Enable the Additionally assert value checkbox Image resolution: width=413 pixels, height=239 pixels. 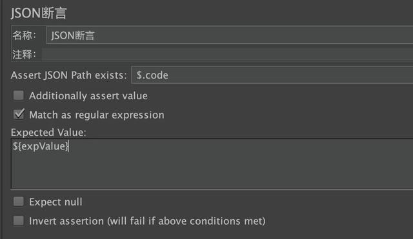(19, 95)
